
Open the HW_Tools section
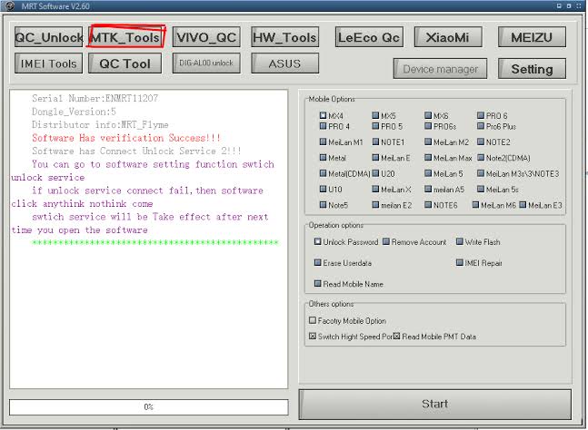pos(285,37)
